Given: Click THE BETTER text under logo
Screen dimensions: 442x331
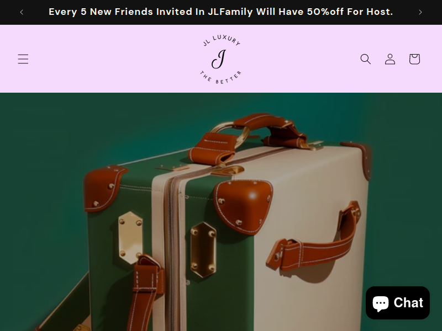Looking at the screenshot, I should pos(220,78).
